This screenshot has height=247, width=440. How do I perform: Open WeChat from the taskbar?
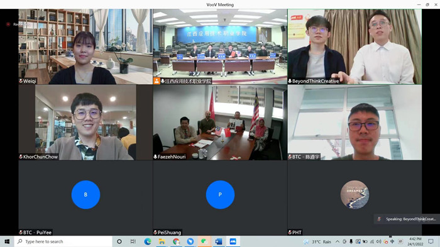click(x=204, y=241)
